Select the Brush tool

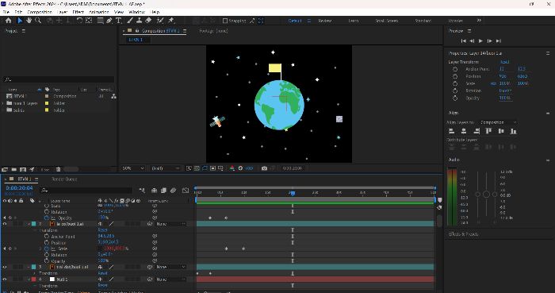[x=130, y=21]
